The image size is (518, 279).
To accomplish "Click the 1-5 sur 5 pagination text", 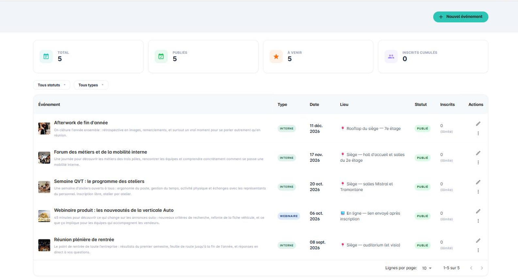I will (451, 268).
